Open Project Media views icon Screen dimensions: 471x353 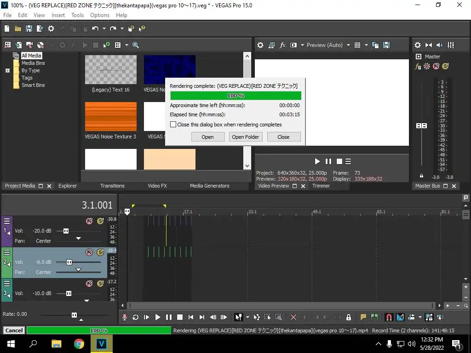[118, 45]
